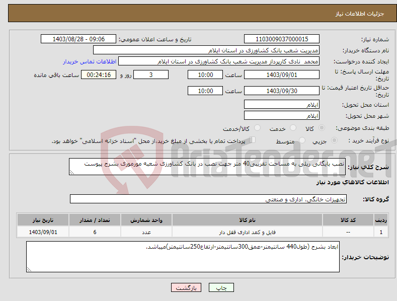Screen dimensions: 397x301
Task: Click the گروه کالا field
Action: coord(208,199)
